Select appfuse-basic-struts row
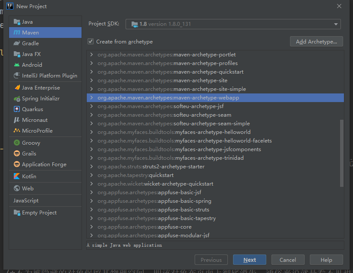 click(x=215, y=210)
